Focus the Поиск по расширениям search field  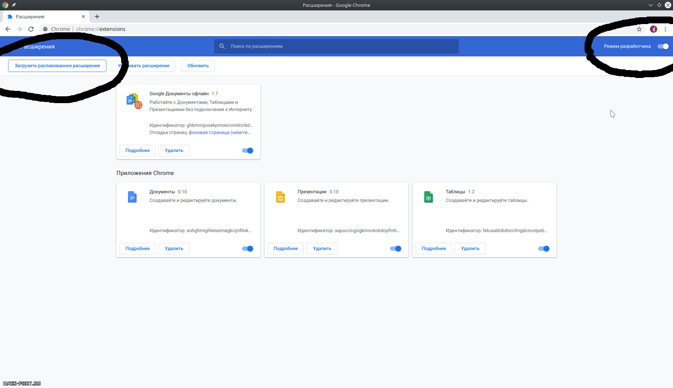(336, 46)
